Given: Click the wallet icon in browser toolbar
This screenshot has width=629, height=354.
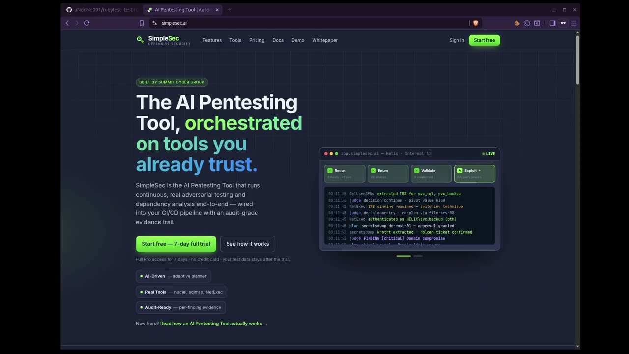Looking at the screenshot, I should pos(537,23).
